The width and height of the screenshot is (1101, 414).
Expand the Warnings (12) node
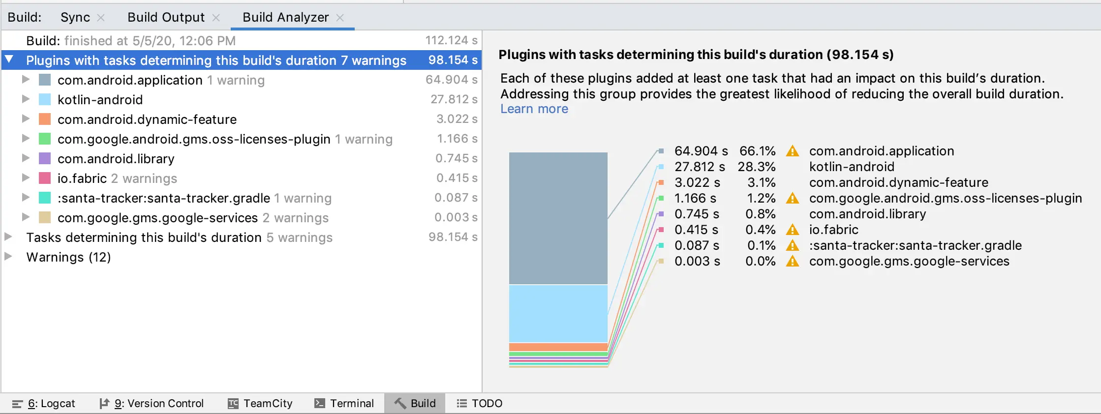[8, 257]
